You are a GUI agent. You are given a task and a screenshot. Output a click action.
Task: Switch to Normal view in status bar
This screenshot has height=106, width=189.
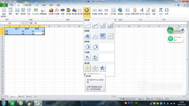(157, 99)
